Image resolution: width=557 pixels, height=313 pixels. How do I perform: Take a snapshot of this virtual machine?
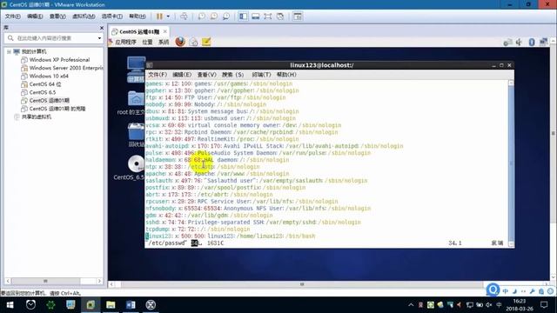coord(201,17)
